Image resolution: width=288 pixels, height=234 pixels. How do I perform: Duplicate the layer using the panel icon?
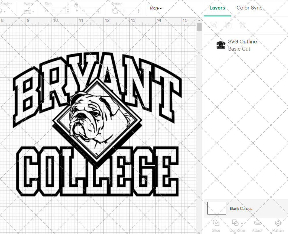point(228,25)
